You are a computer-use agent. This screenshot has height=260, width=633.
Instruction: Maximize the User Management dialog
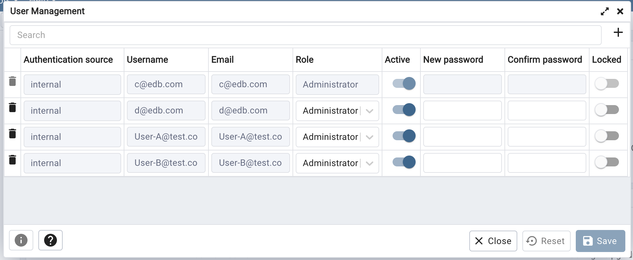click(x=605, y=11)
